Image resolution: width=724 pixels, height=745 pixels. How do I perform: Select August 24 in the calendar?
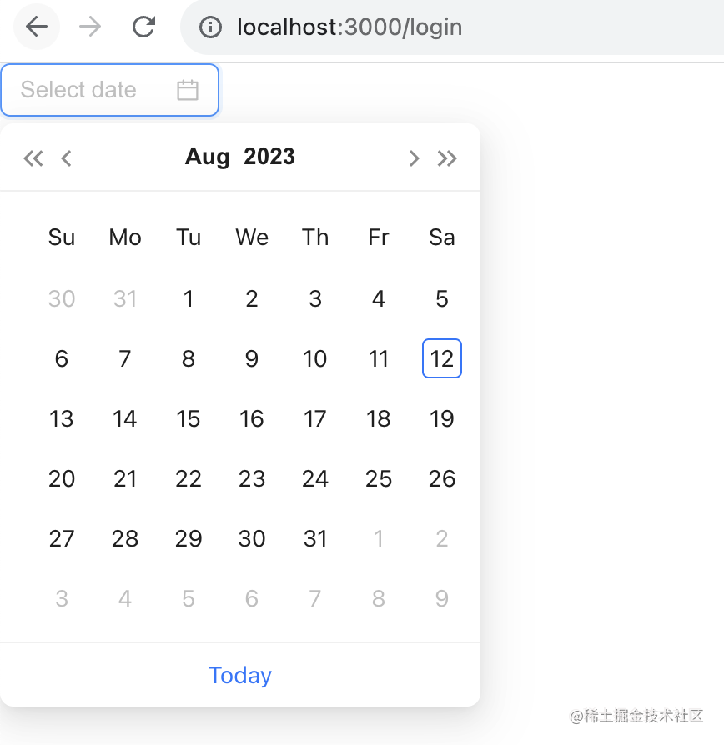[315, 478]
